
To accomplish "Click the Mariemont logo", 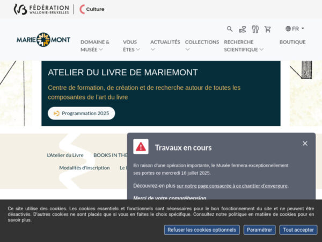I will tap(43, 39).
